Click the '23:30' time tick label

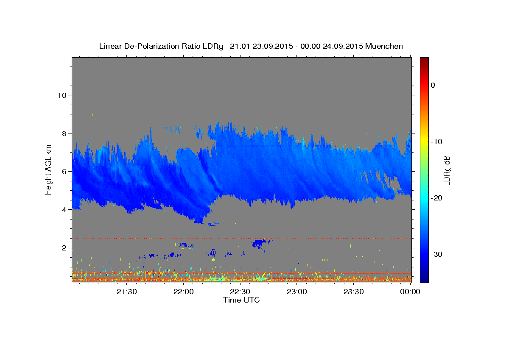click(x=353, y=292)
